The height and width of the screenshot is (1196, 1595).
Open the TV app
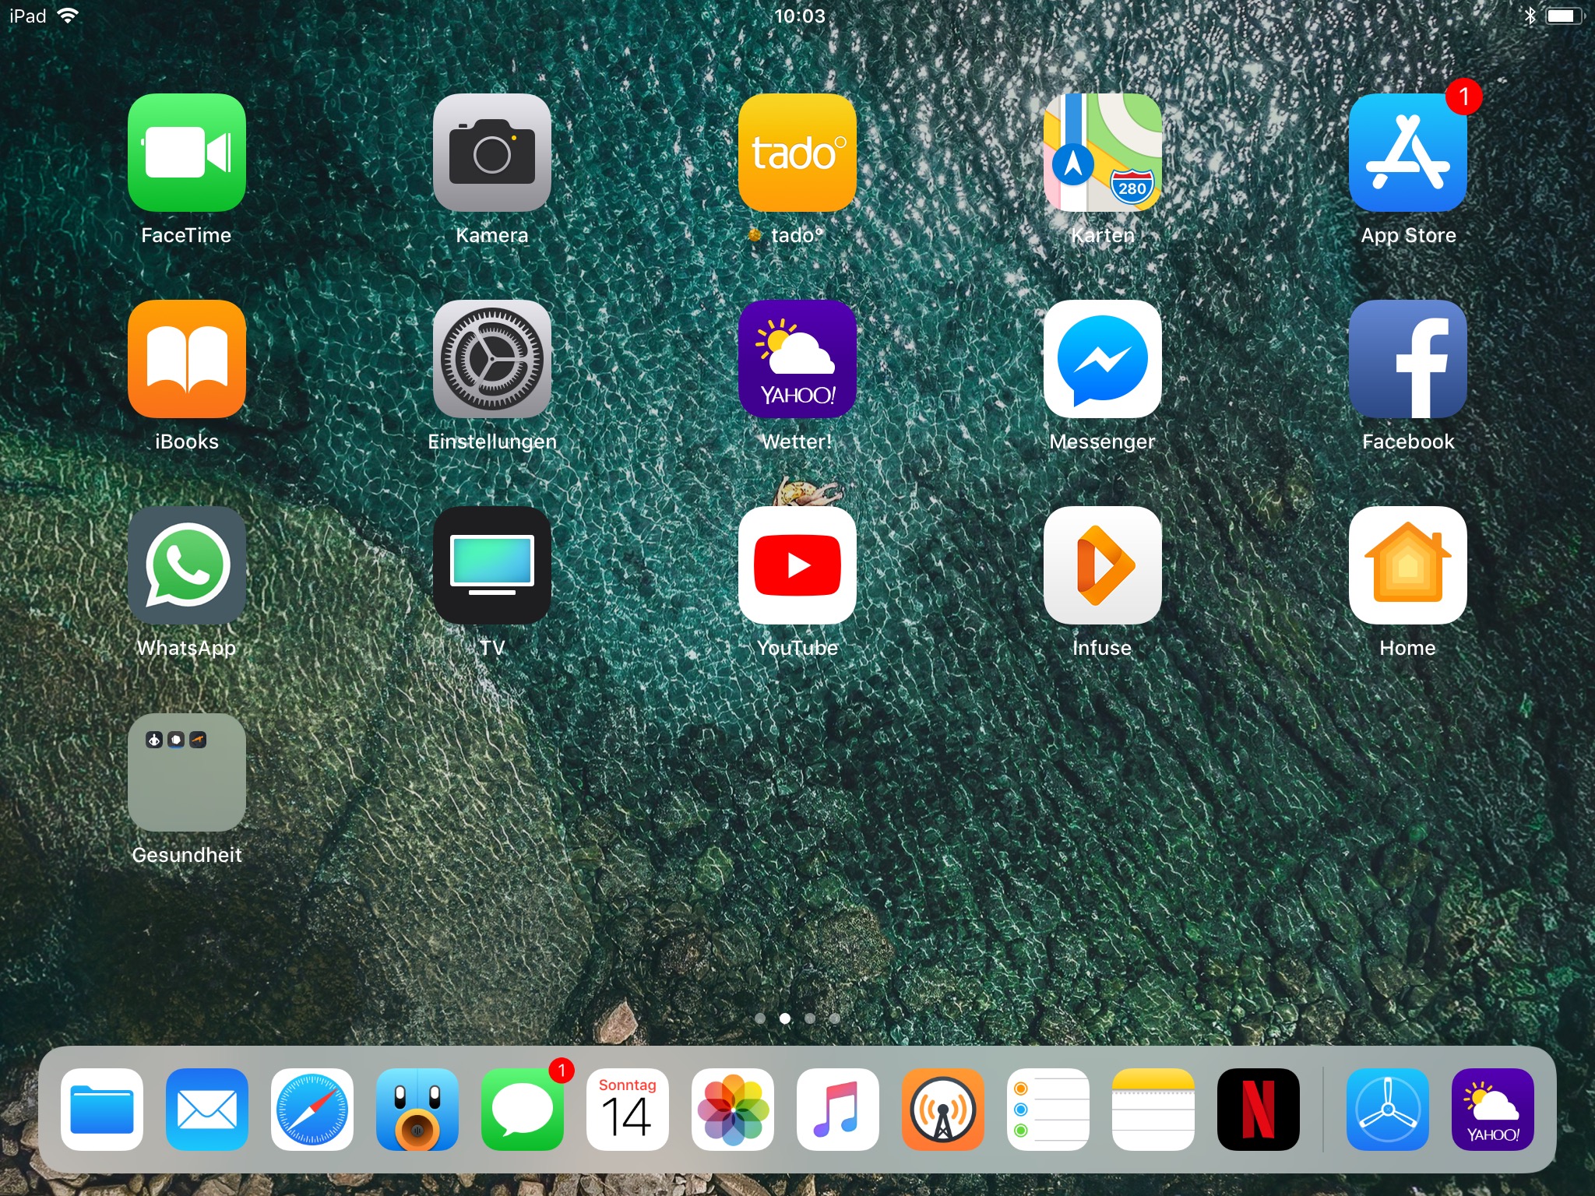tap(492, 565)
